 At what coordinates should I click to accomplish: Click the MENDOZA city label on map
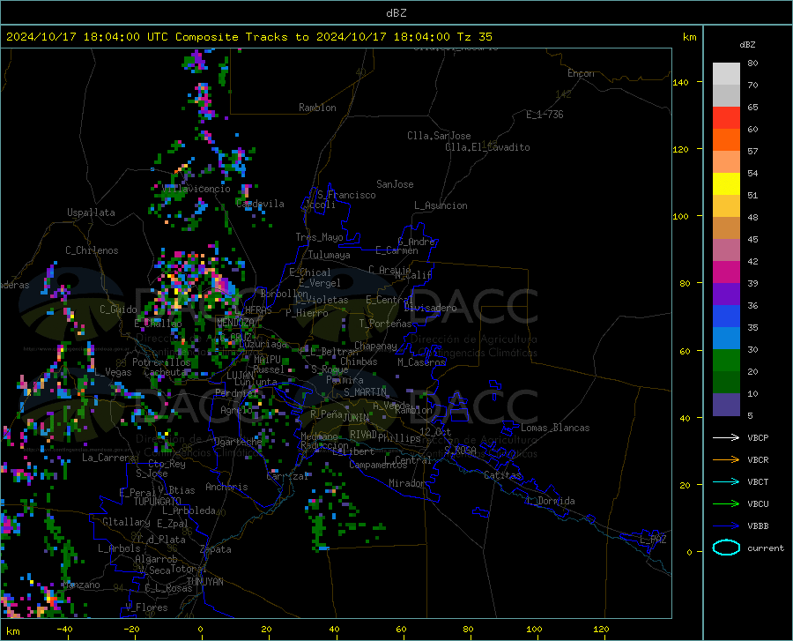pyautogui.click(x=235, y=323)
